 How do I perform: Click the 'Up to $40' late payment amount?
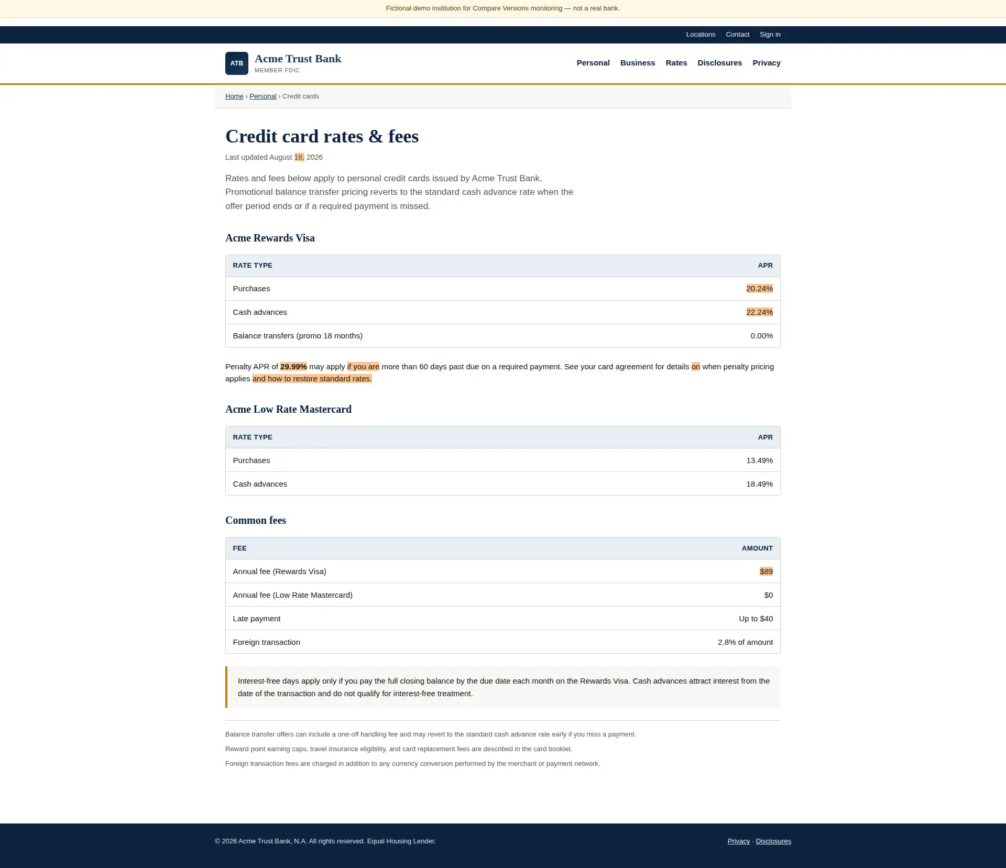tap(756, 619)
